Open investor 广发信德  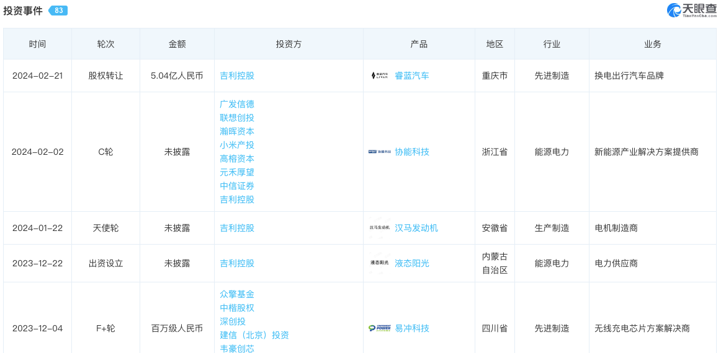(236, 104)
